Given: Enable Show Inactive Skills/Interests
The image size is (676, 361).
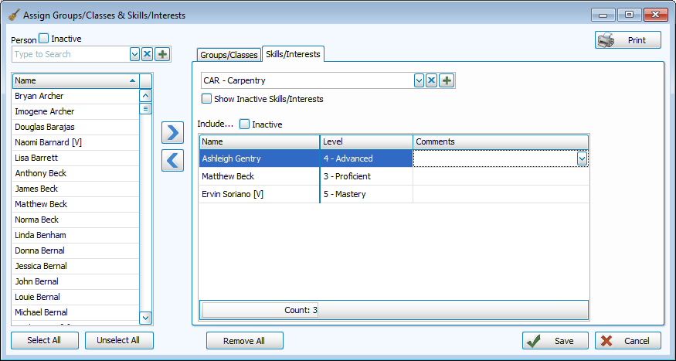Looking at the screenshot, I should pos(206,99).
